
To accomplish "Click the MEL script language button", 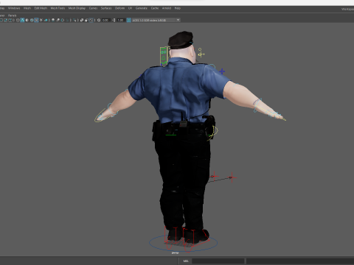I will point(186,261).
